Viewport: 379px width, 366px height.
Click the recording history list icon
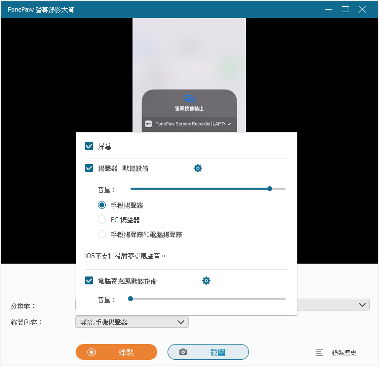[319, 352]
